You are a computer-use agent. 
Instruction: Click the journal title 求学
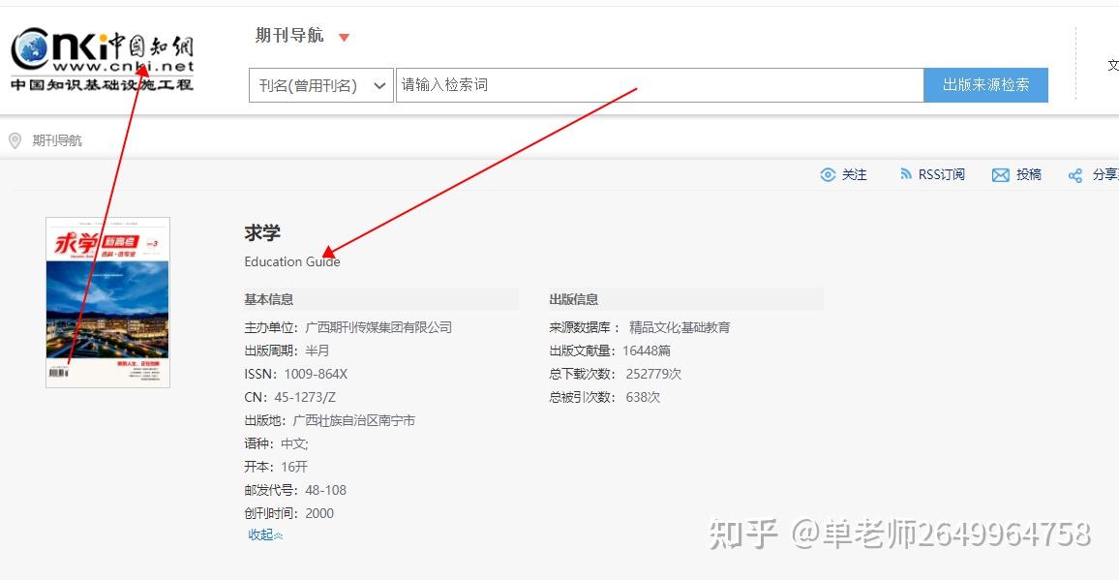coord(262,232)
